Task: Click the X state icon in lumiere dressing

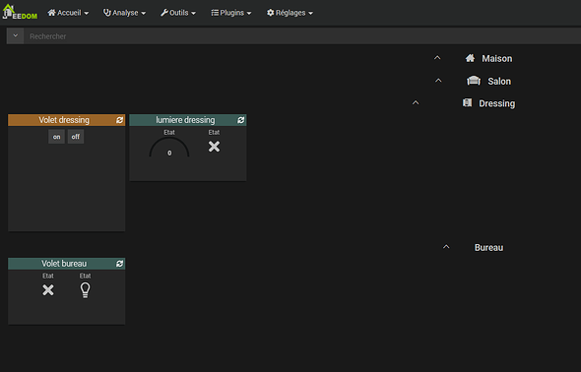Action: (214, 147)
